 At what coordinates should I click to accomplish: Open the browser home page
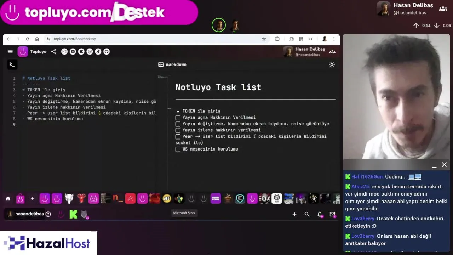click(37, 39)
